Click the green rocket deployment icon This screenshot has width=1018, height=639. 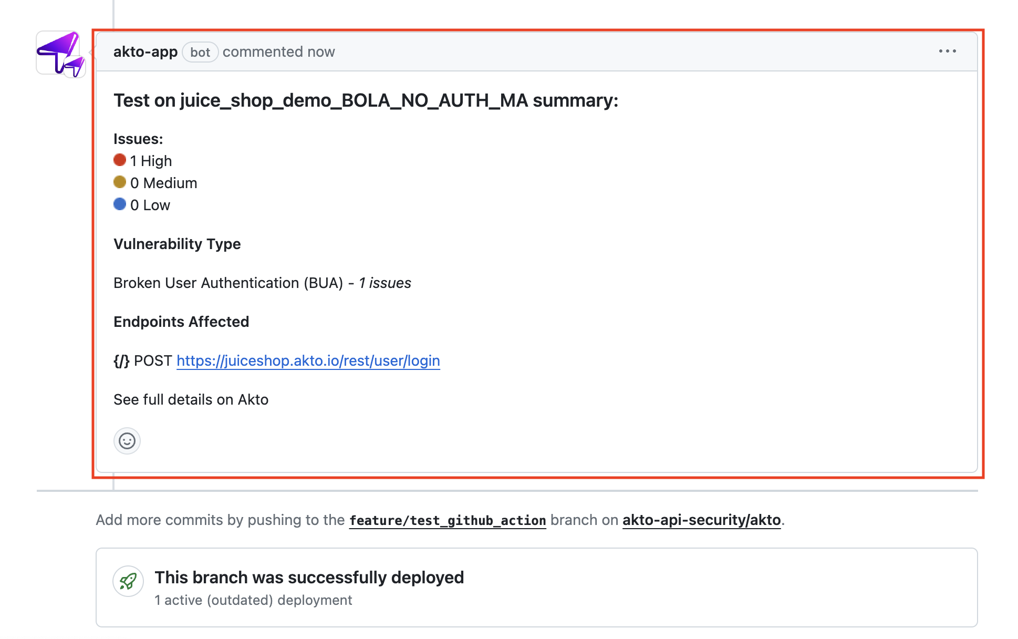point(128,581)
